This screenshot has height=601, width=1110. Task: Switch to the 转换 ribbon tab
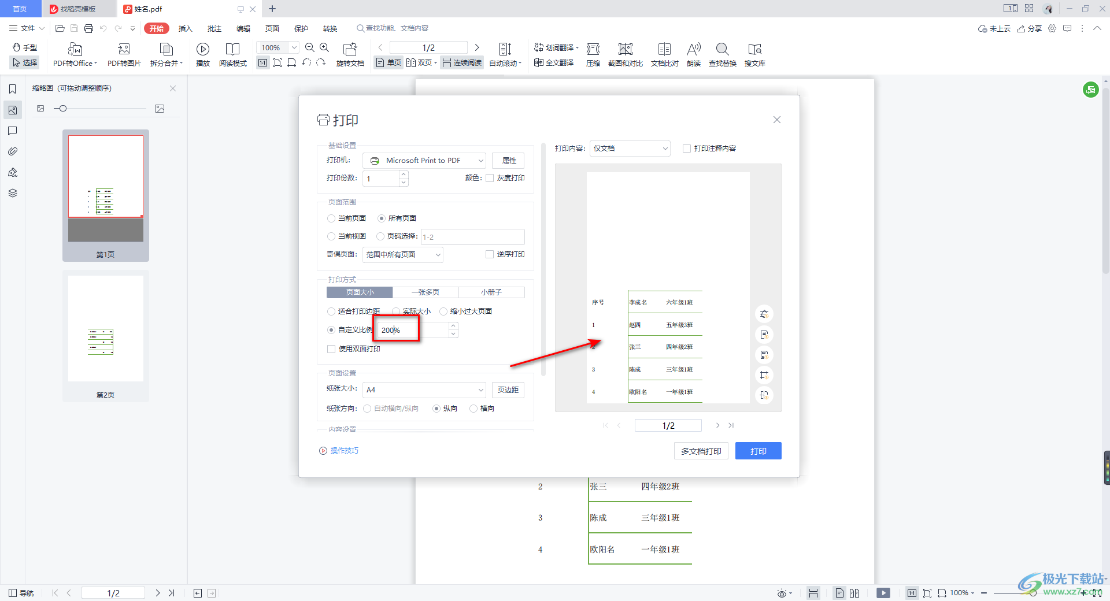330,28
